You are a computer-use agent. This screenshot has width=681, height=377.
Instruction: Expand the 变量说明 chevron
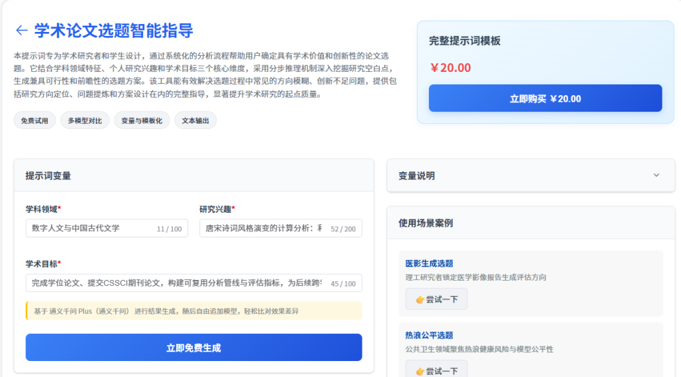coord(656,176)
